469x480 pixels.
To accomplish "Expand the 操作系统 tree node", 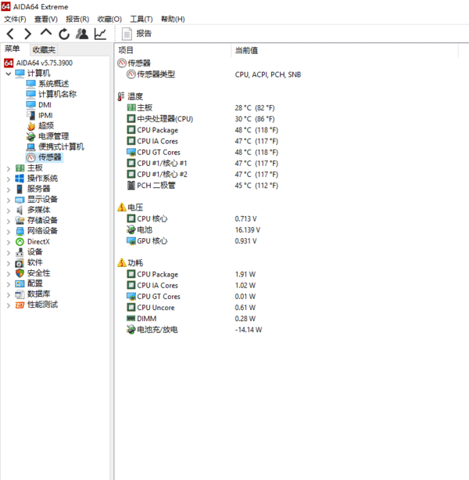I will 9,179.
